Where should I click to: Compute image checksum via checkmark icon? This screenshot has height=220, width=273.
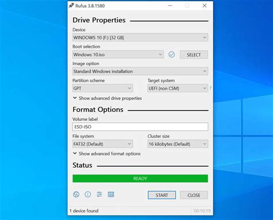click(172, 55)
